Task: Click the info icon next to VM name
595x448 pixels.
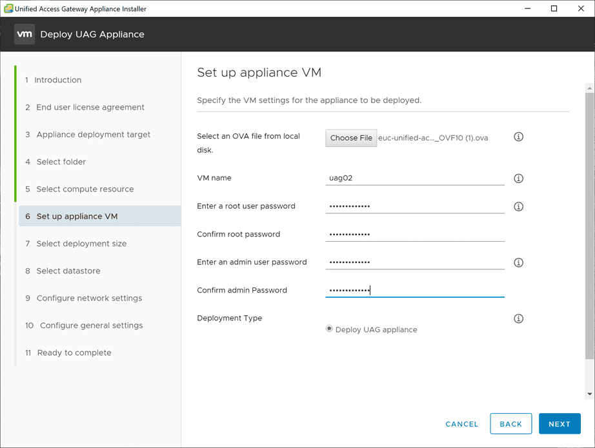Action: 518,179
